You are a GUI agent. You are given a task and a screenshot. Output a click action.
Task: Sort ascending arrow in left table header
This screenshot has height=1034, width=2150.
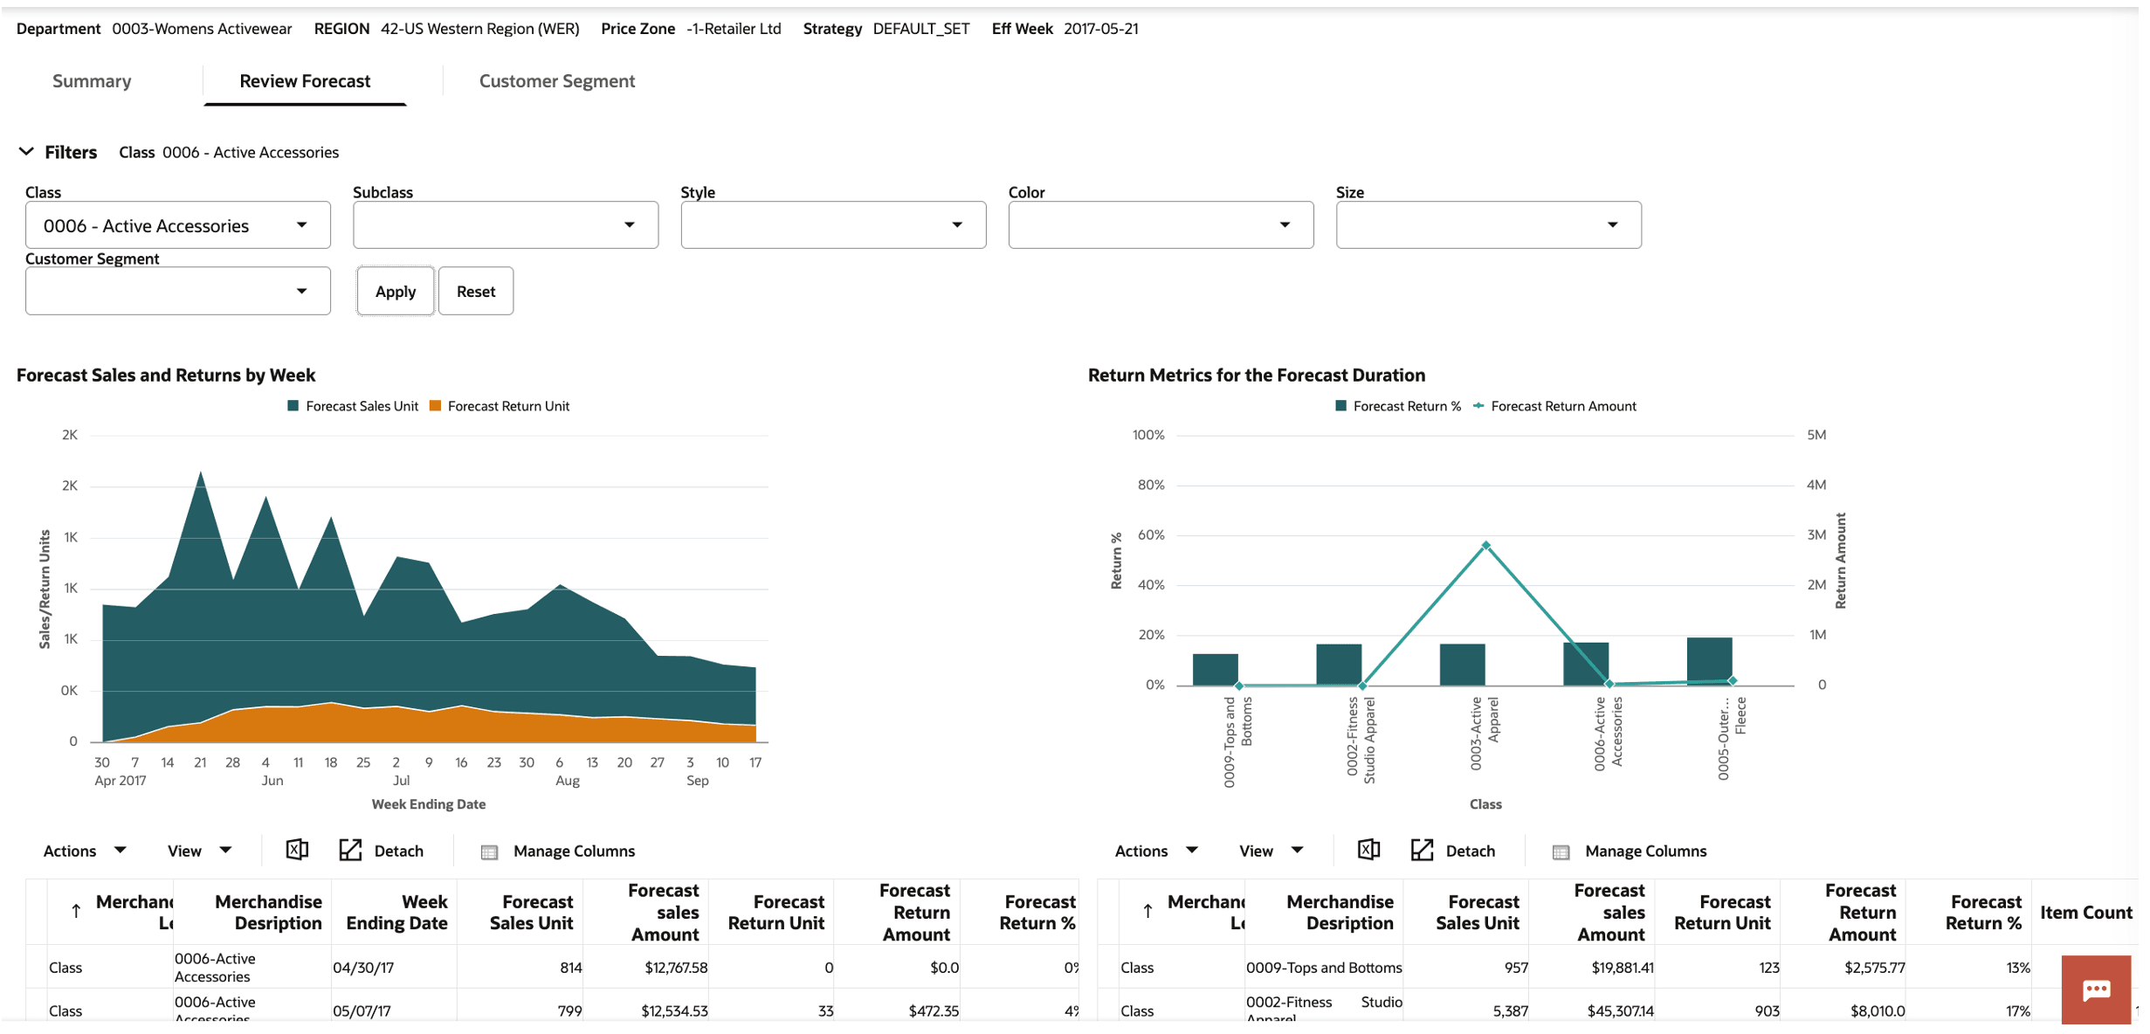click(x=76, y=912)
